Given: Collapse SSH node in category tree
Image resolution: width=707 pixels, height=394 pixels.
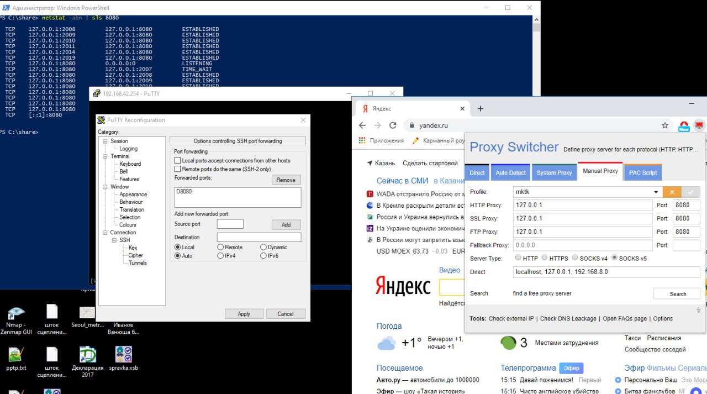Looking at the screenshot, I should pyautogui.click(x=114, y=240).
